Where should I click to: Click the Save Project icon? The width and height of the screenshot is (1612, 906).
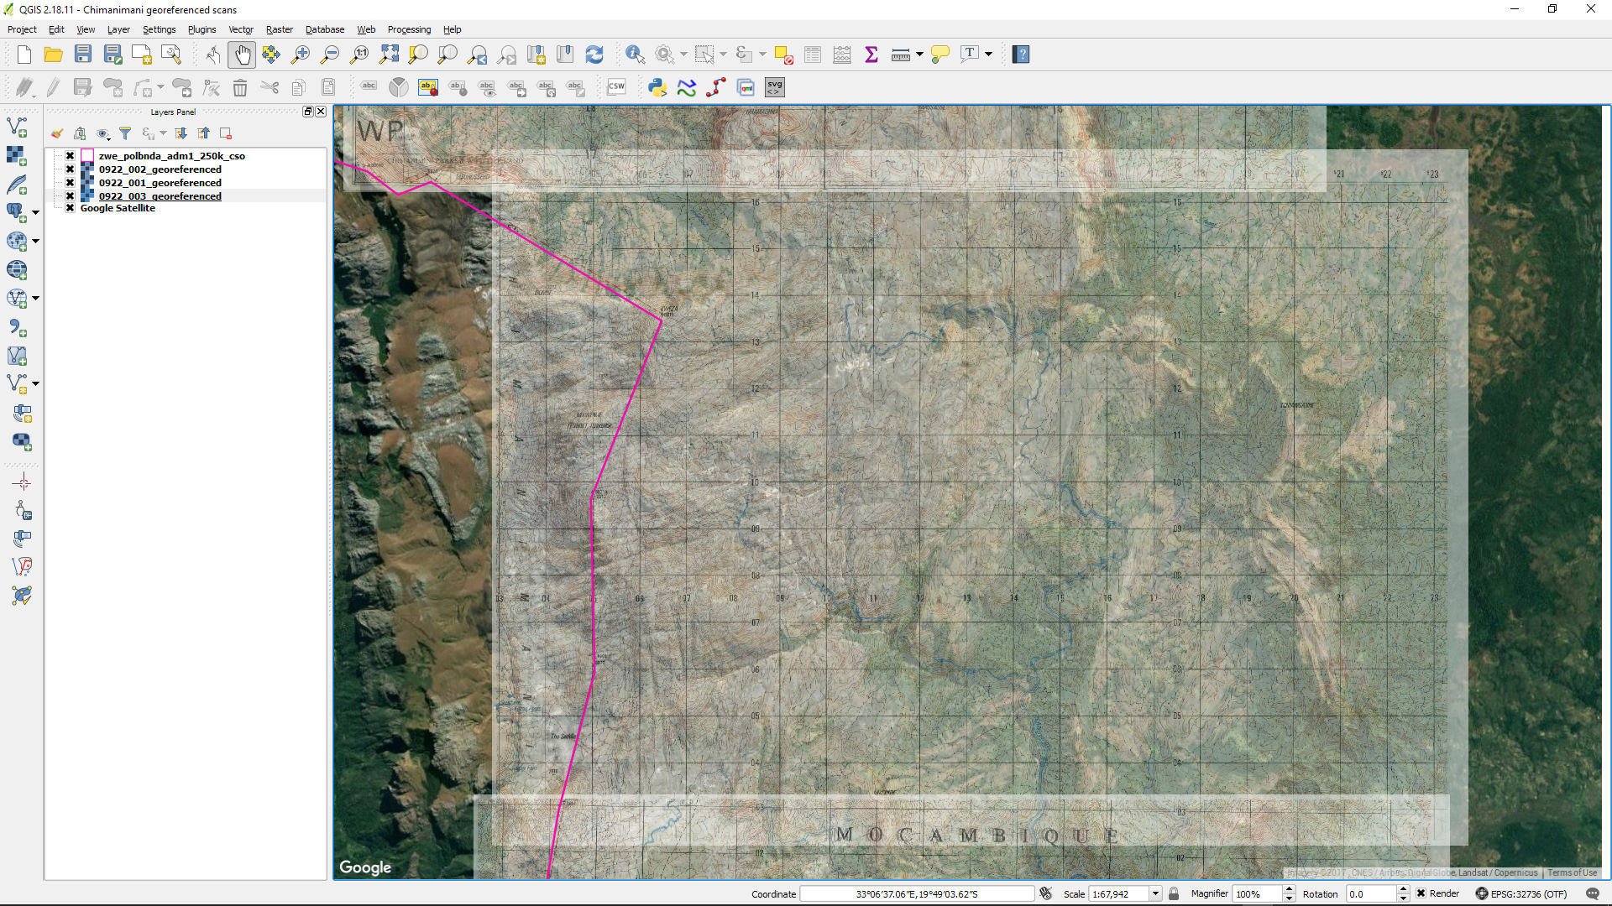coord(82,55)
